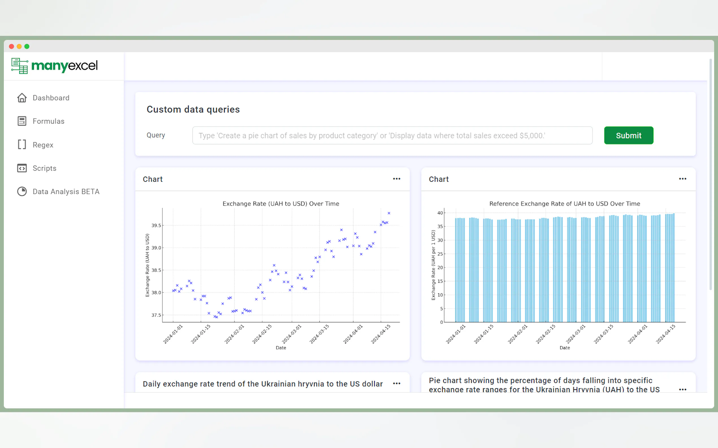Open options menu for bar chart card
718x448 pixels.
click(x=682, y=179)
